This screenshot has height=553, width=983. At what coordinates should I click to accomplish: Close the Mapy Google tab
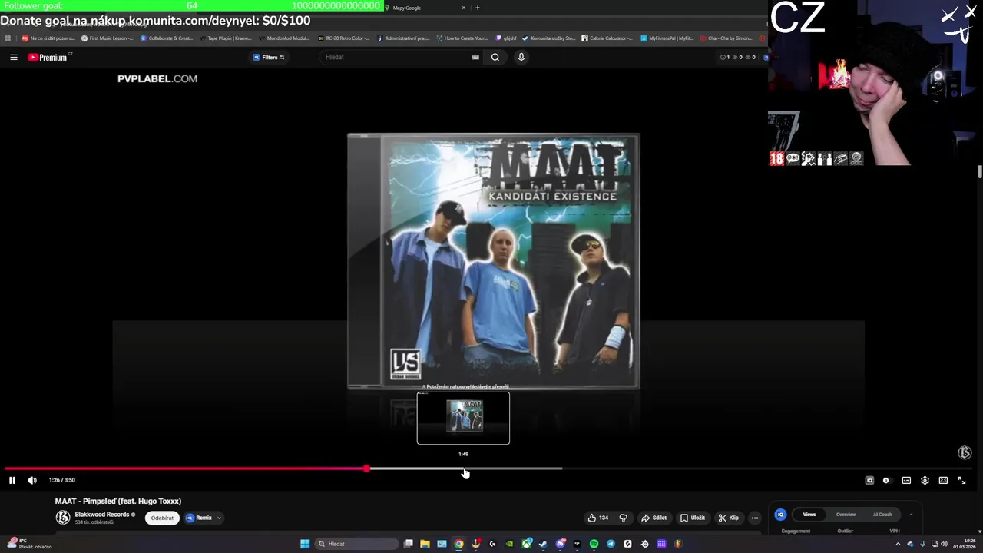pyautogui.click(x=463, y=8)
